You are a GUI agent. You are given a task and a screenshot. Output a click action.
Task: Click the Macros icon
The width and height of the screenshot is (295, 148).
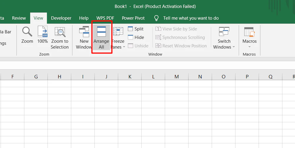point(249,32)
